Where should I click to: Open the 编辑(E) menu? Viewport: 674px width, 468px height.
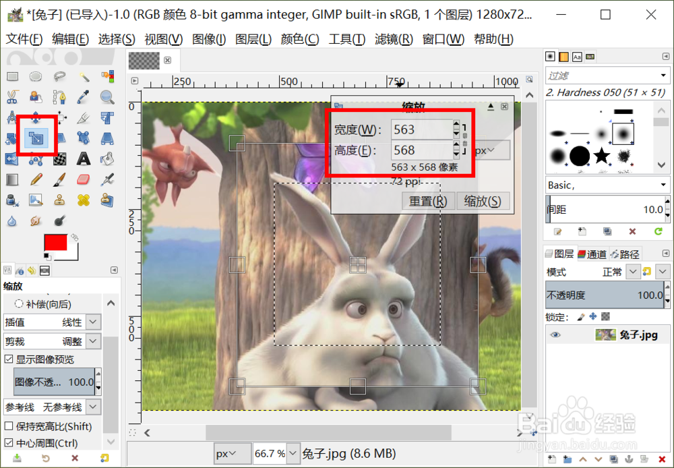click(x=70, y=39)
